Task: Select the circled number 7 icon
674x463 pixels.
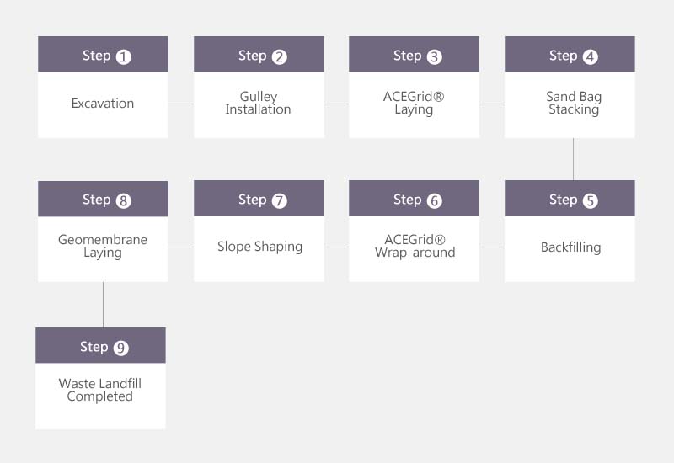Action: [279, 200]
